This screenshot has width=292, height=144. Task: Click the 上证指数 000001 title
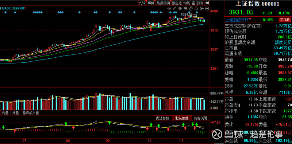(258, 4)
